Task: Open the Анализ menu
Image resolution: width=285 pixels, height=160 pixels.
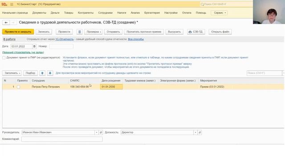Action: (135, 13)
